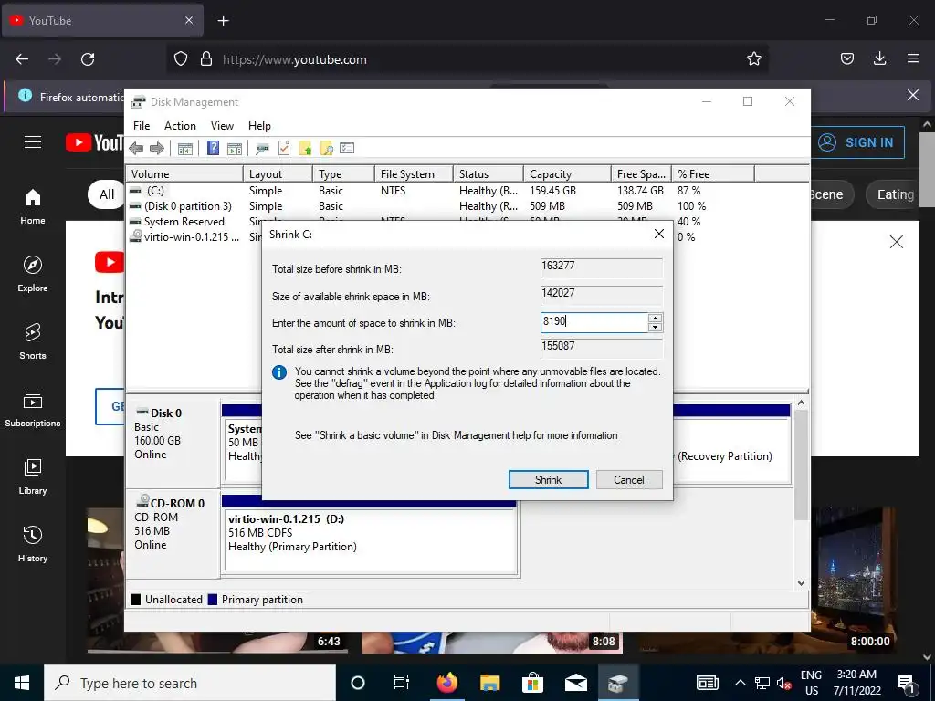Open a new Firefox tab

tap(223, 21)
